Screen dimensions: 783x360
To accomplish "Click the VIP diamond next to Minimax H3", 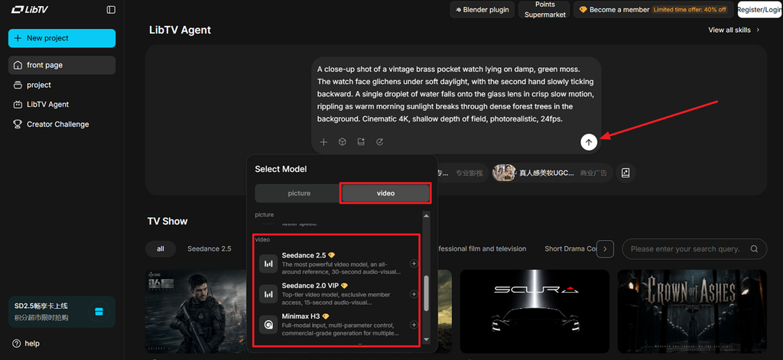I will (326, 316).
